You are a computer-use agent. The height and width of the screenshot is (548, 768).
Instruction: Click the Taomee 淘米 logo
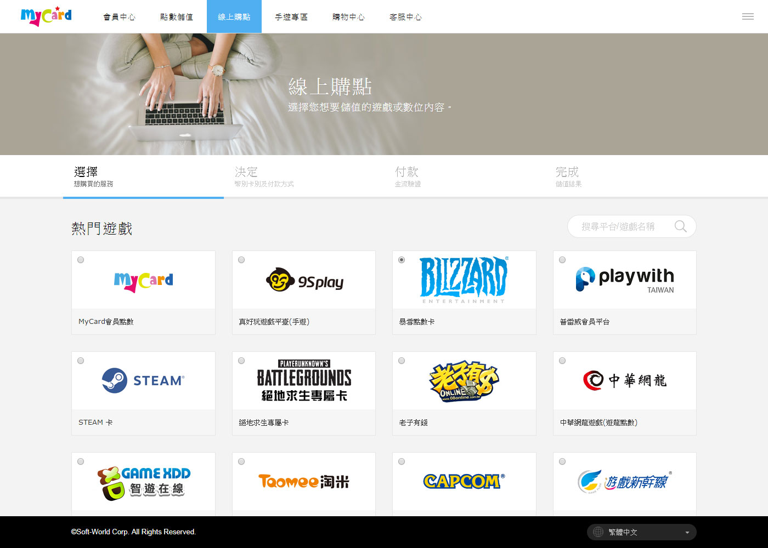[304, 481]
